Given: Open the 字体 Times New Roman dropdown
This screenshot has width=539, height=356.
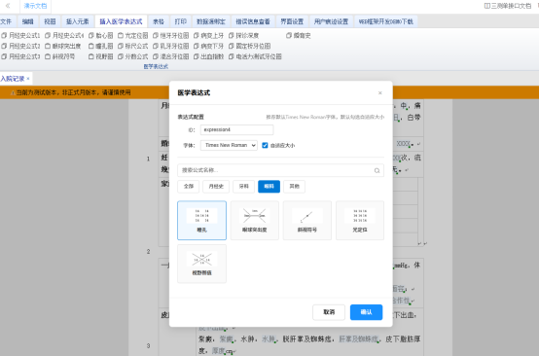Looking at the screenshot, I should [229, 145].
